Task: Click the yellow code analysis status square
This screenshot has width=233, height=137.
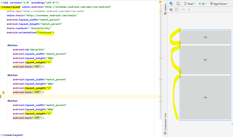Action: point(160,2)
